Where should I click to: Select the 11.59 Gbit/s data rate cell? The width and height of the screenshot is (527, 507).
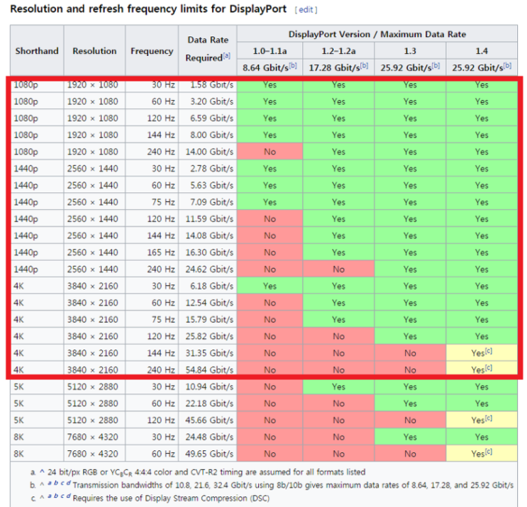(x=208, y=218)
